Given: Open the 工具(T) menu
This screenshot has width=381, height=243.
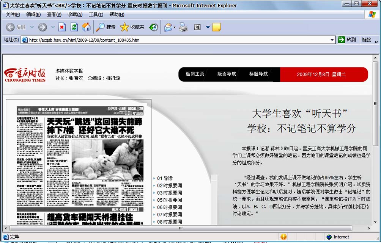Looking at the screenshot, I should coord(96,14).
